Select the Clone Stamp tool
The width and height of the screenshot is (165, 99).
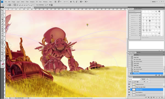(2, 29)
